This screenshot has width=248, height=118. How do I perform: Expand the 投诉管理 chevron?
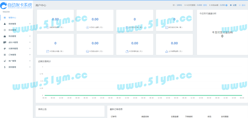pyautogui.click(x=30, y=30)
